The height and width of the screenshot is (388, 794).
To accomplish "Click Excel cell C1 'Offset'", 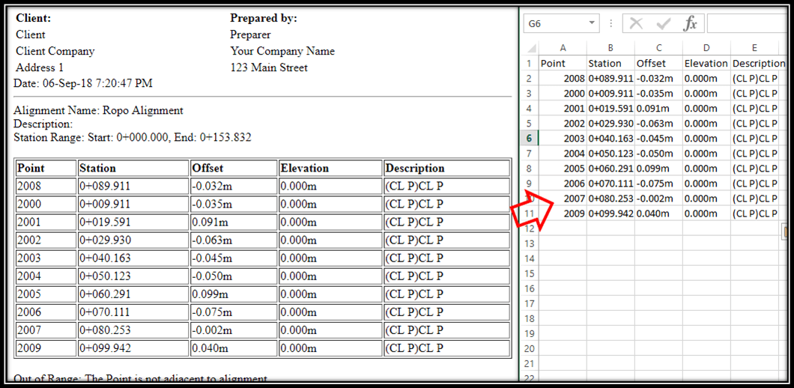I will pos(659,64).
